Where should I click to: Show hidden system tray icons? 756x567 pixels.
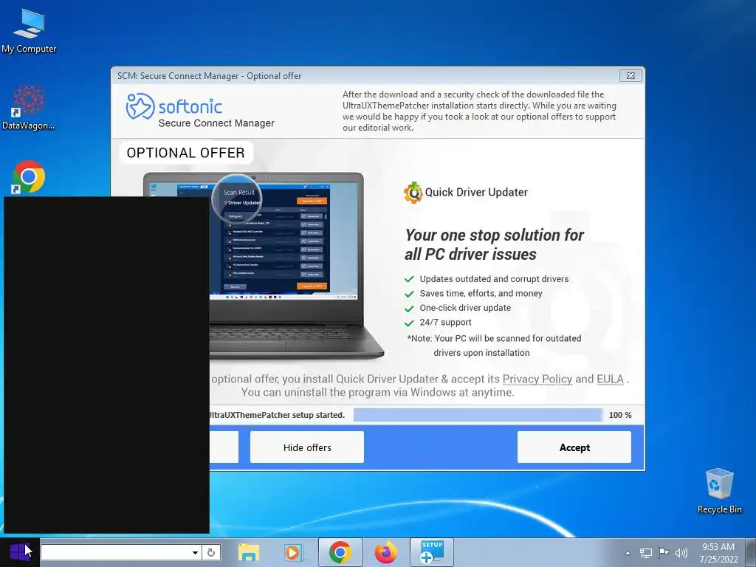pos(628,553)
